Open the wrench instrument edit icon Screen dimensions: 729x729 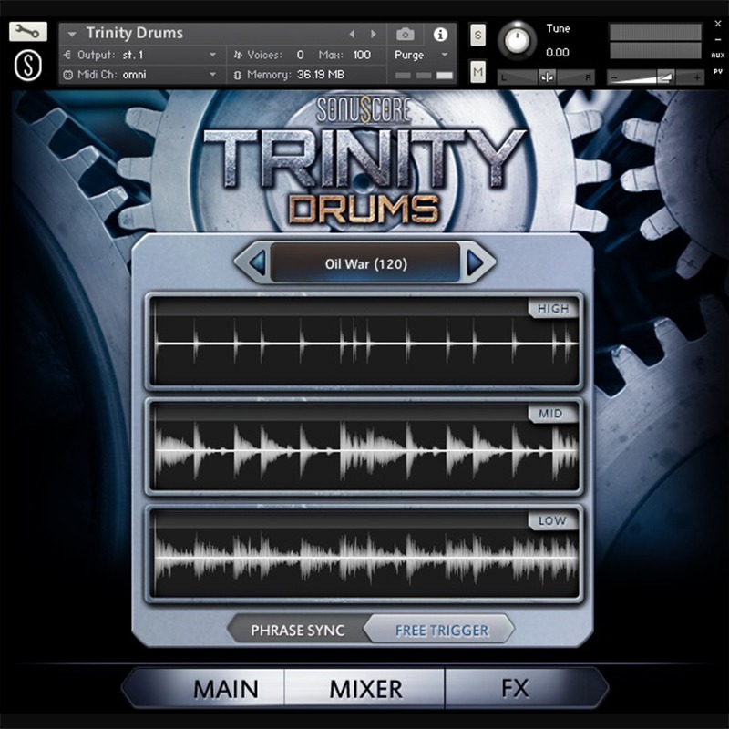28,32
